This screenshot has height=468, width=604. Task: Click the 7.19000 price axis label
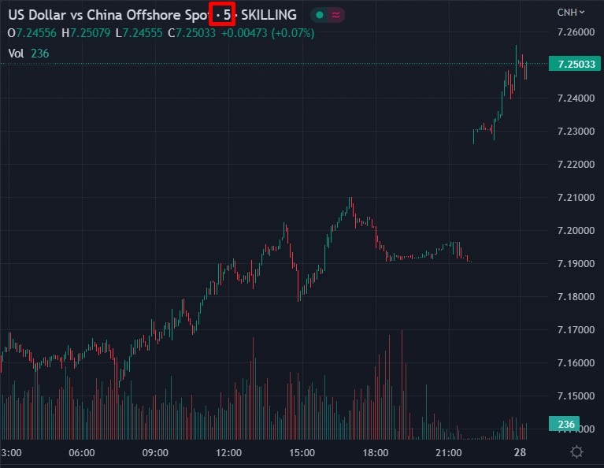576,264
